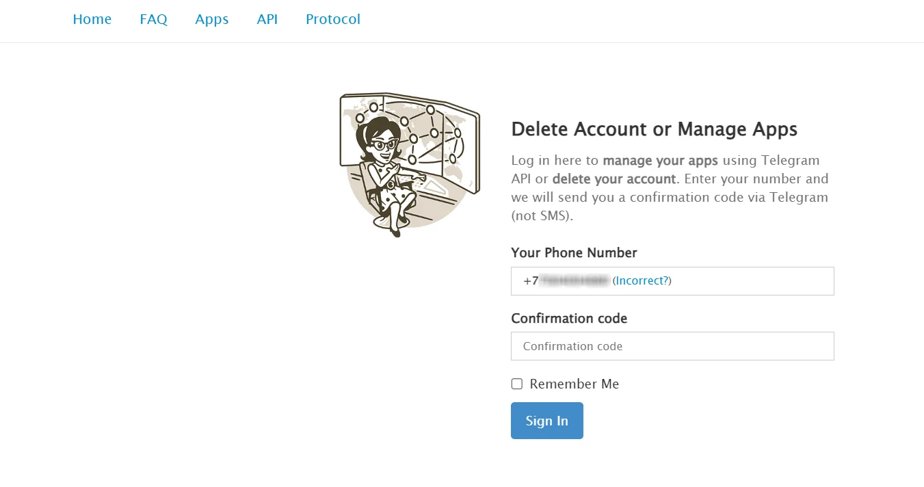924x487 pixels.
Task: Click the Incorrect? link beside phone number
Action: pos(642,280)
